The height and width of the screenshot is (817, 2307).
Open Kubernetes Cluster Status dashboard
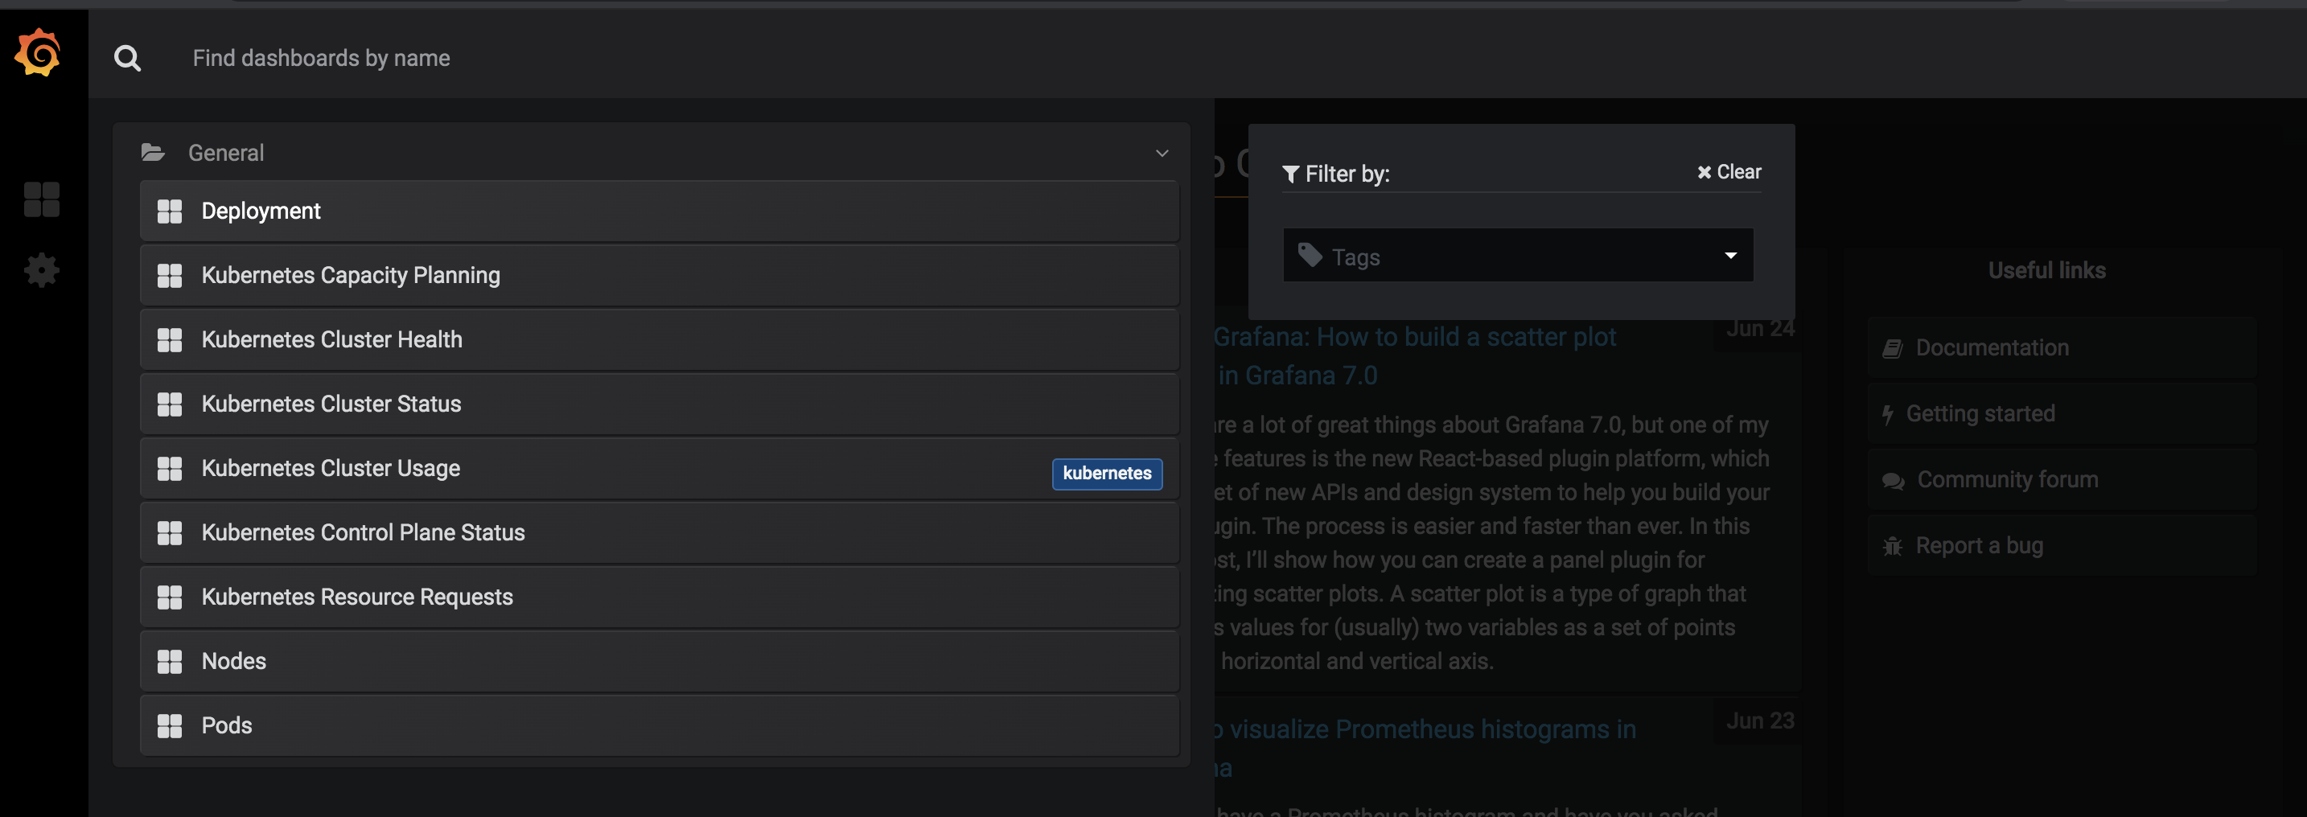[x=659, y=404]
